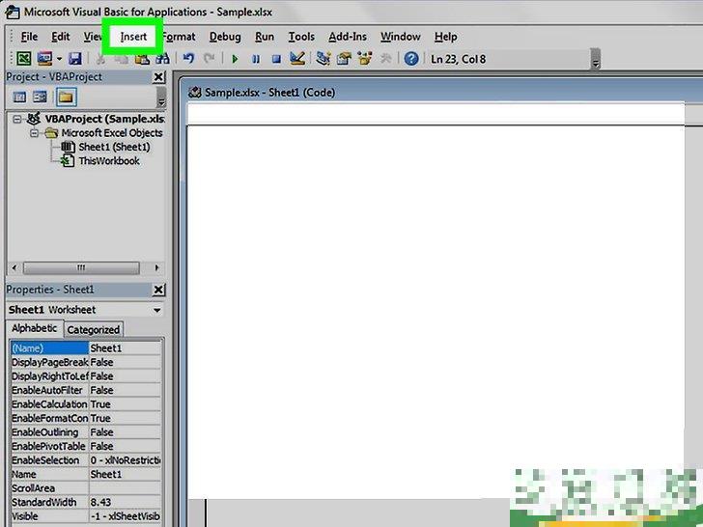The height and width of the screenshot is (527, 703).
Task: Save the project with the floppy disk icon
Action: tap(74, 59)
